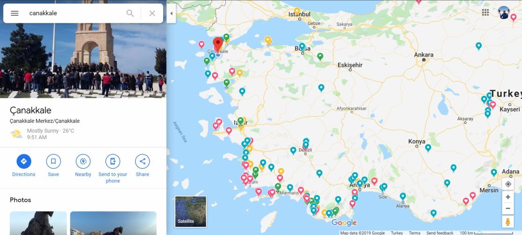Screen dimensions: 522x235
Task: Clear the canakkale search text
Action: 152,13
